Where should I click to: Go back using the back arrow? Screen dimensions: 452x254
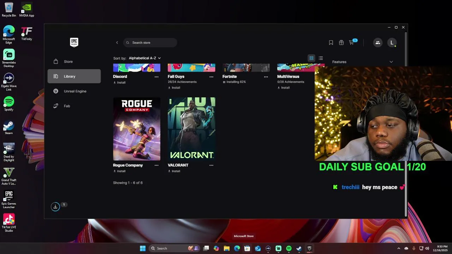point(117,43)
